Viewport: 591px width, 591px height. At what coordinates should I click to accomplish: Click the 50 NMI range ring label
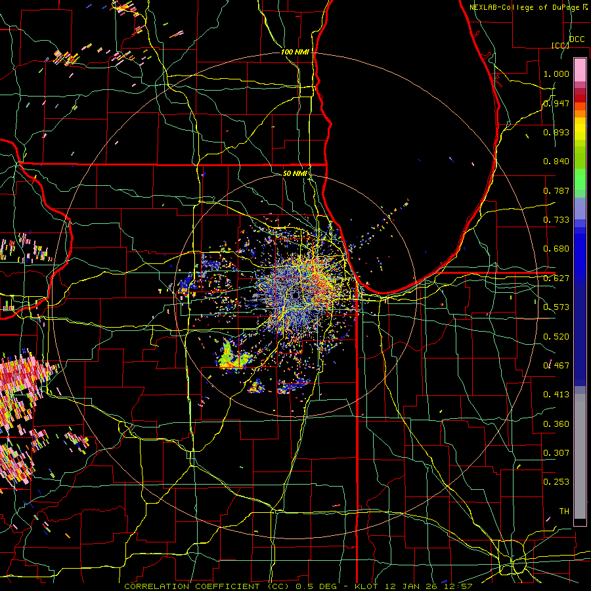point(295,173)
